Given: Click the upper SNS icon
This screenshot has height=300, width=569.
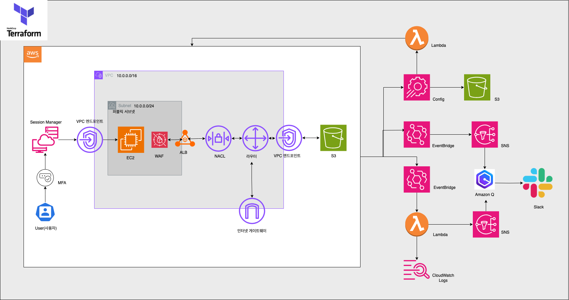Looking at the screenshot, I should click(485, 134).
